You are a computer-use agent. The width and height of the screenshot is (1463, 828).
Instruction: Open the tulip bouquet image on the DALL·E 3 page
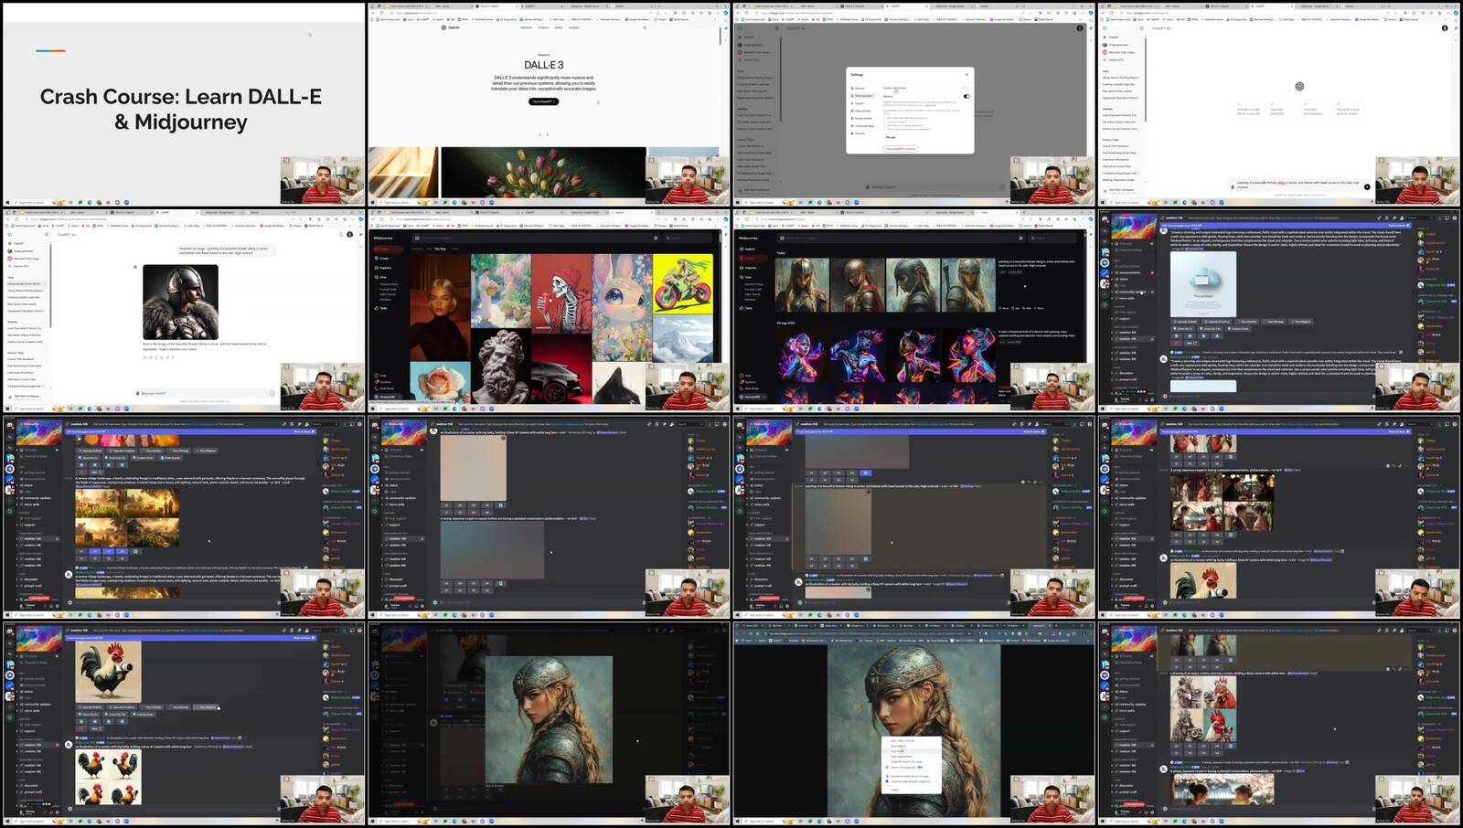pos(543,172)
